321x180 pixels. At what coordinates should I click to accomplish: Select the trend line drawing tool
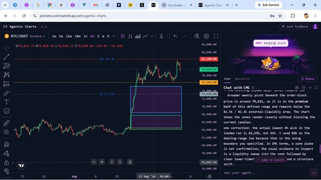coord(7,57)
